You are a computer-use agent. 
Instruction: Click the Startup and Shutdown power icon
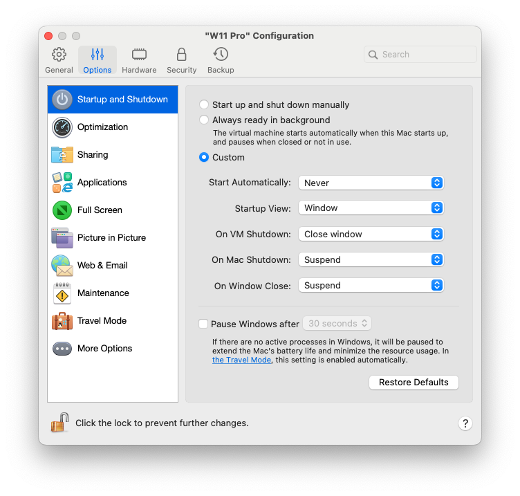62,100
